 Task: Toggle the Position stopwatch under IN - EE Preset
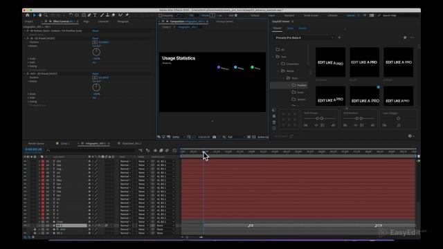point(95,42)
